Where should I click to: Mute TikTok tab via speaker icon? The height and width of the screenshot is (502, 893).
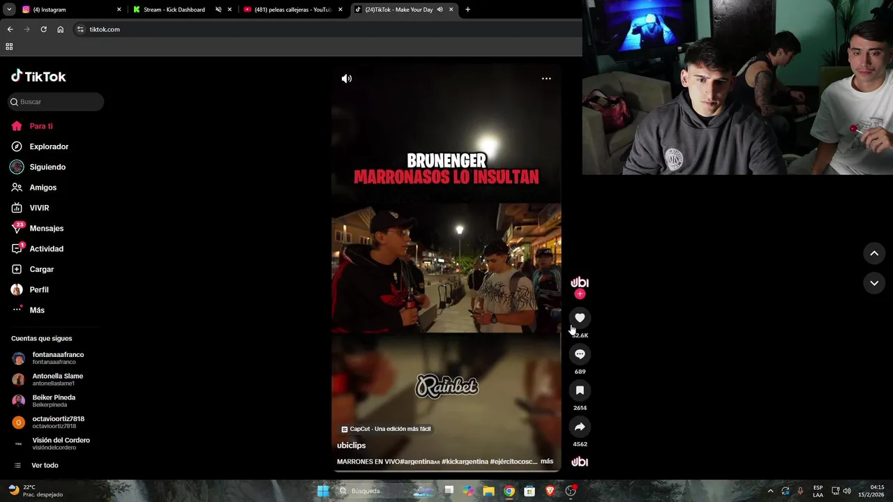pyautogui.click(x=440, y=10)
